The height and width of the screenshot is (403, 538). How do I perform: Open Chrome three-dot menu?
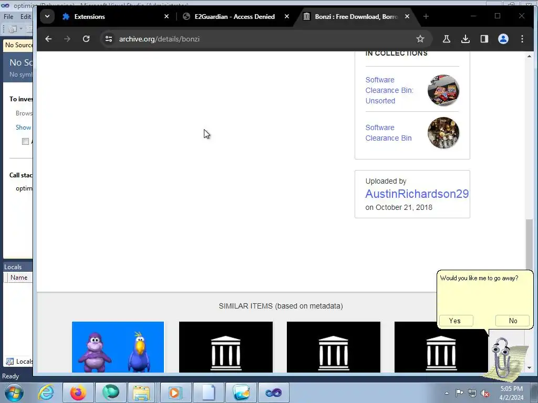click(522, 39)
